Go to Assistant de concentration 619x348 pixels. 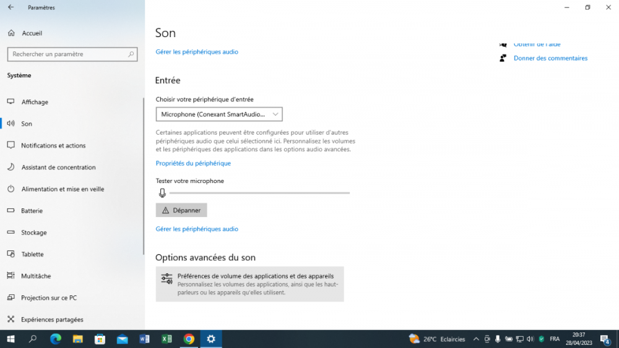(x=58, y=167)
